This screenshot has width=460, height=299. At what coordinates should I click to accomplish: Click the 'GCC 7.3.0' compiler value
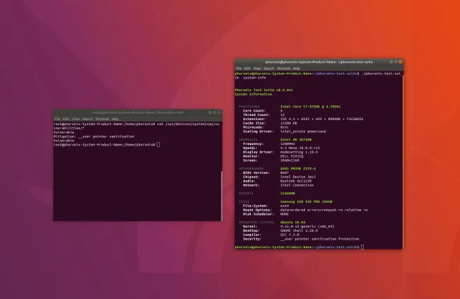(289, 235)
